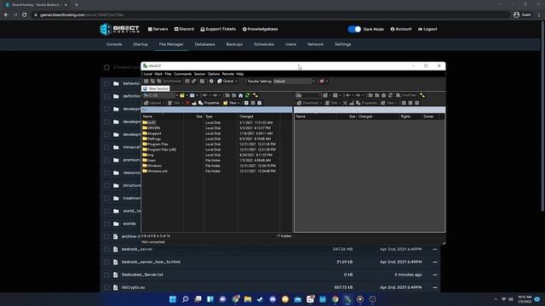Select the Users folder in local list
The height and width of the screenshot is (306, 545).
pos(149,161)
